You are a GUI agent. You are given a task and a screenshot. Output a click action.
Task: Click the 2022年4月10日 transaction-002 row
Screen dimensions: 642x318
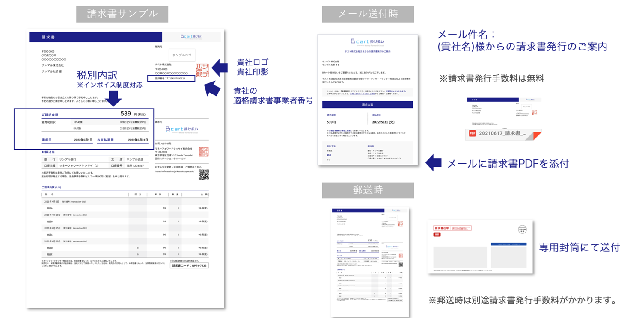point(125,215)
